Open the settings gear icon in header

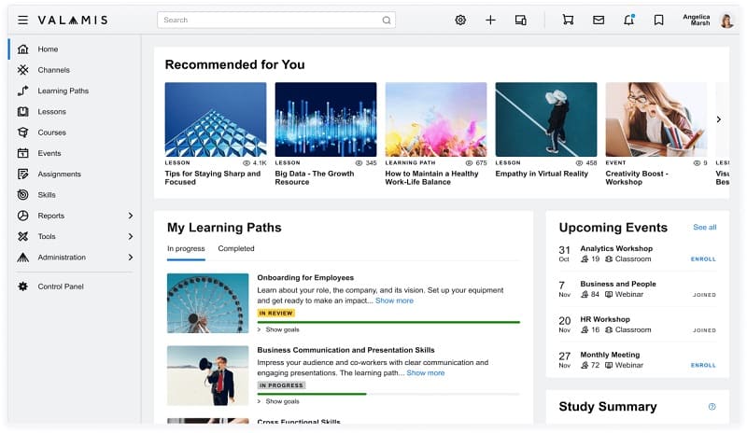pos(460,20)
